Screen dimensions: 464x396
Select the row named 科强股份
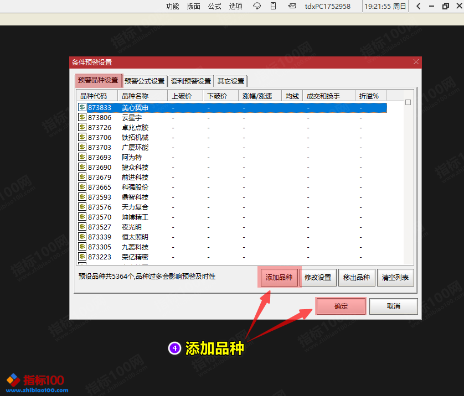(x=232, y=187)
